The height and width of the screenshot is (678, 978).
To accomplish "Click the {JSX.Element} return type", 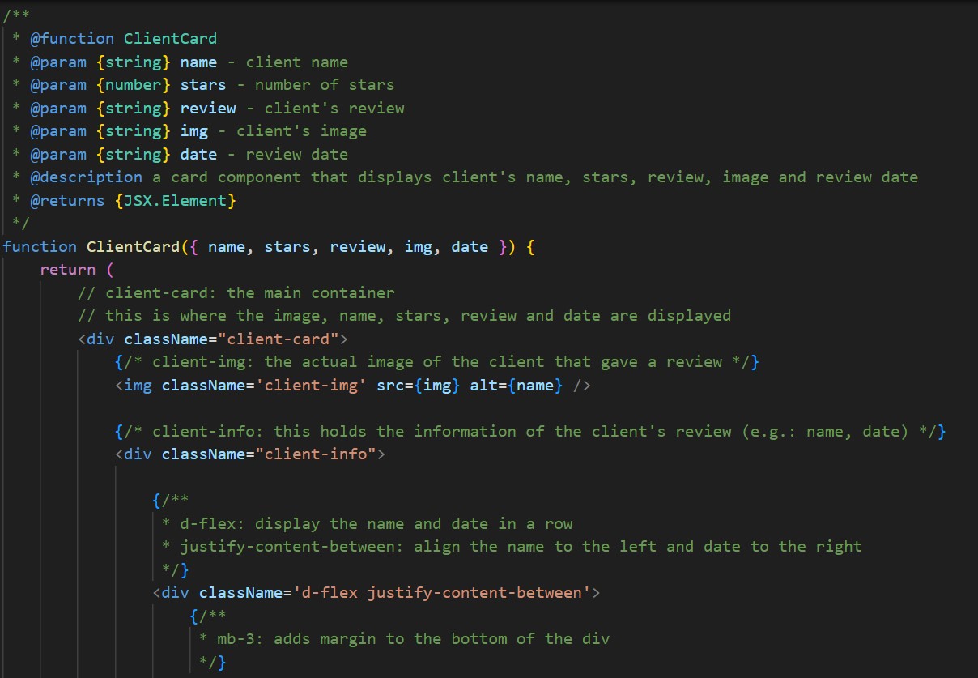I will [x=175, y=200].
